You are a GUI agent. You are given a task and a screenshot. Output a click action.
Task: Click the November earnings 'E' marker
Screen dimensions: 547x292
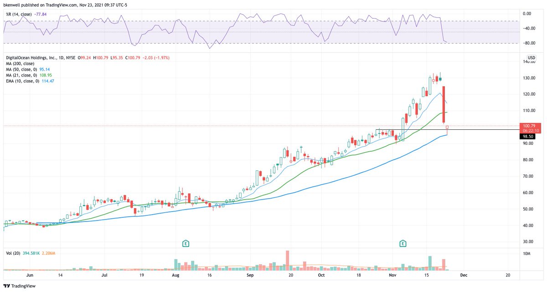click(x=403, y=243)
